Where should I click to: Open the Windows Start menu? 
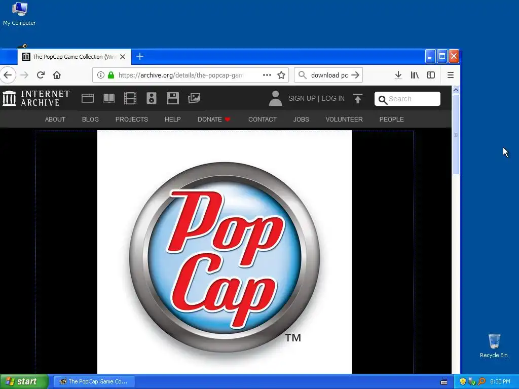pos(24,381)
